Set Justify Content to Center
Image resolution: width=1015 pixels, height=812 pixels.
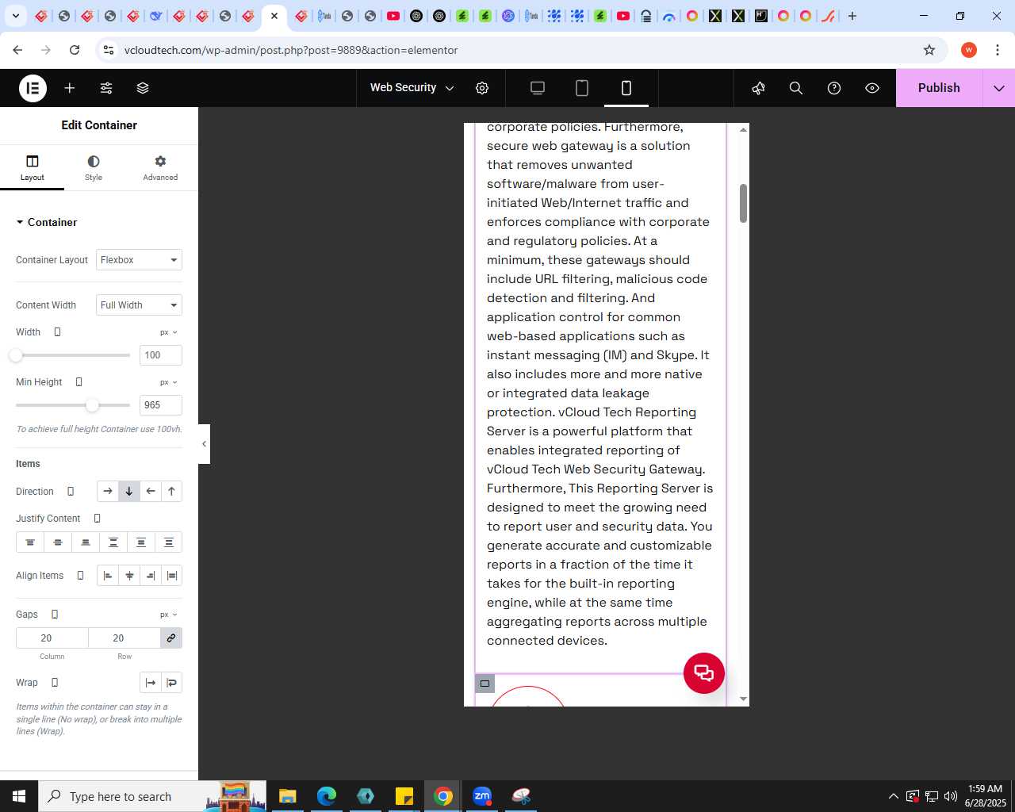[58, 542]
